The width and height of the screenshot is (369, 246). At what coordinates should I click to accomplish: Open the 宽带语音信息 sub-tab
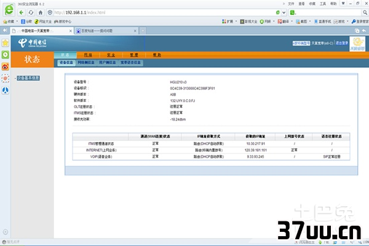[x=130, y=62]
